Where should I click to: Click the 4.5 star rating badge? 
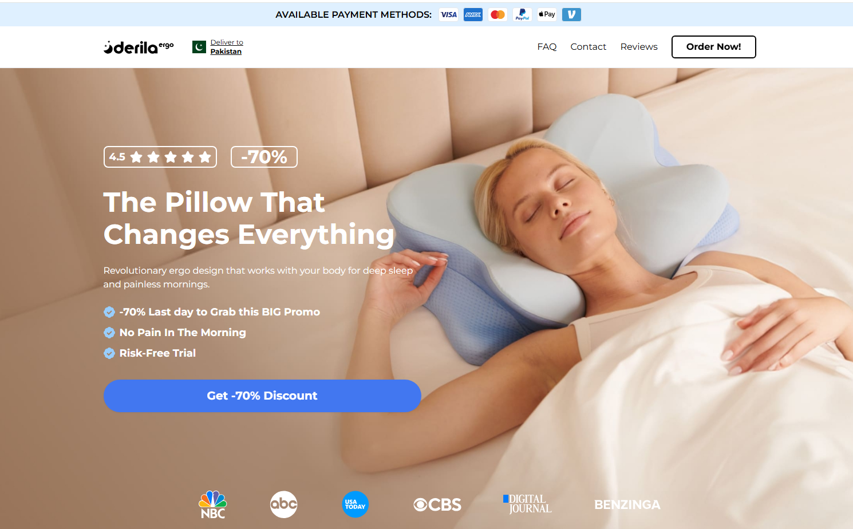[160, 157]
